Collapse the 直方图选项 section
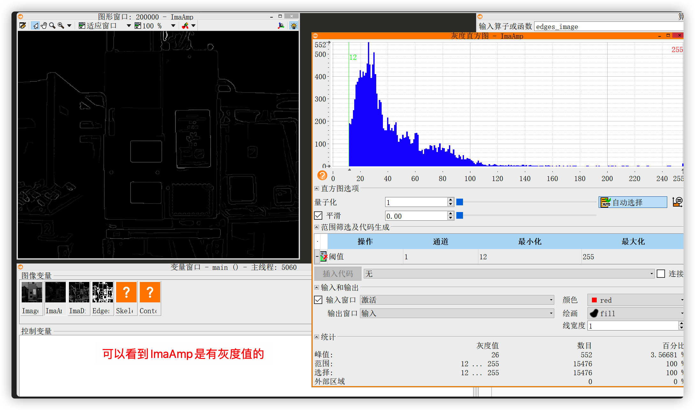Screen dimensions: 695x410 tap(316, 188)
